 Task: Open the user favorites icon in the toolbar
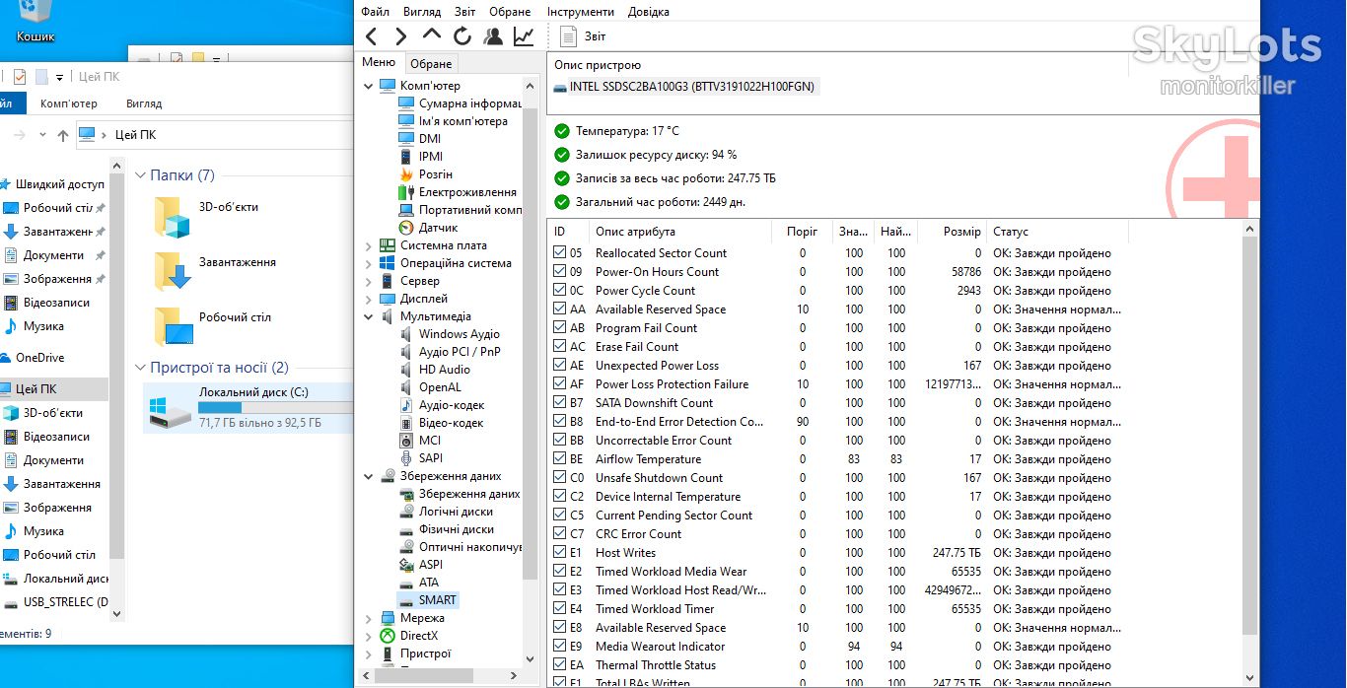click(x=493, y=36)
